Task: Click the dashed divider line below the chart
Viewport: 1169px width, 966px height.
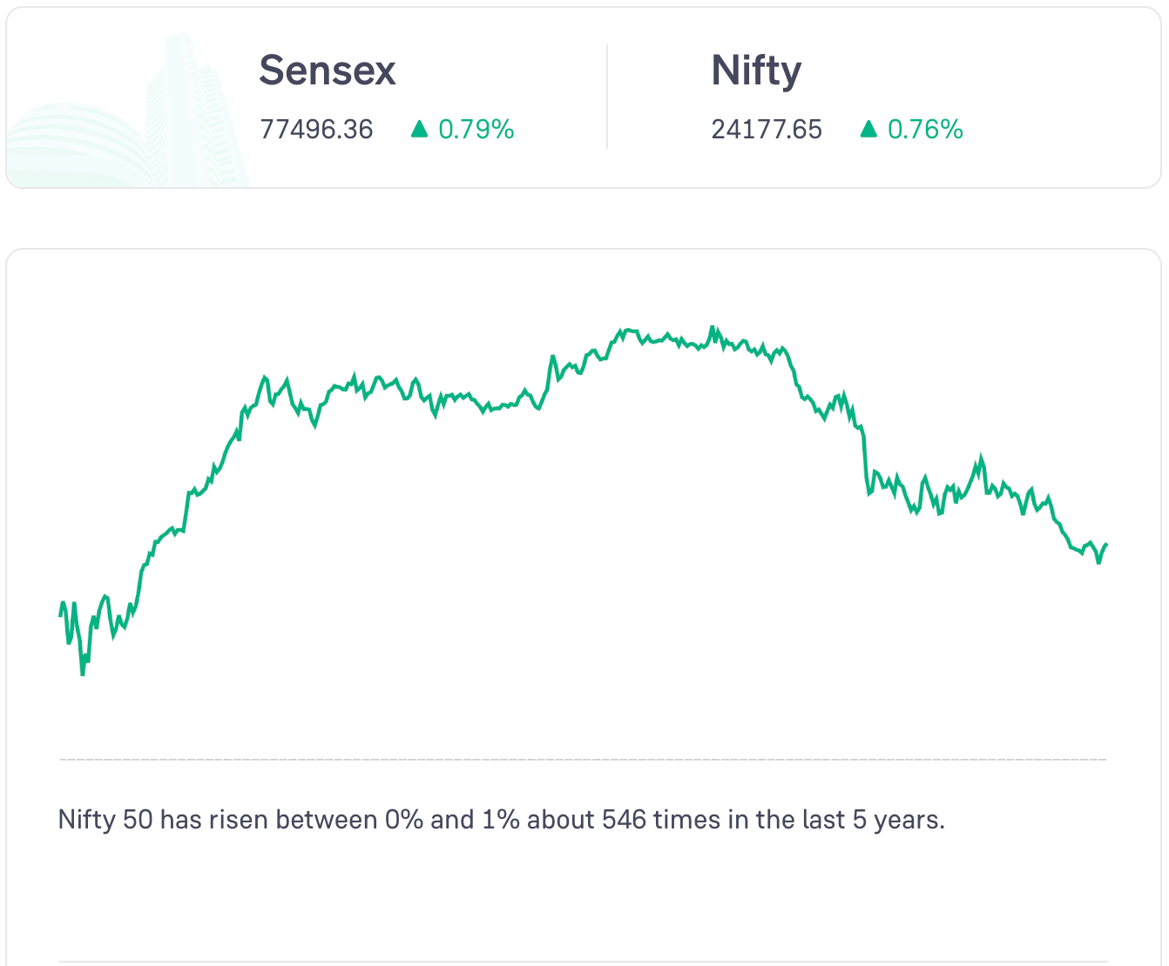Action: 584,760
